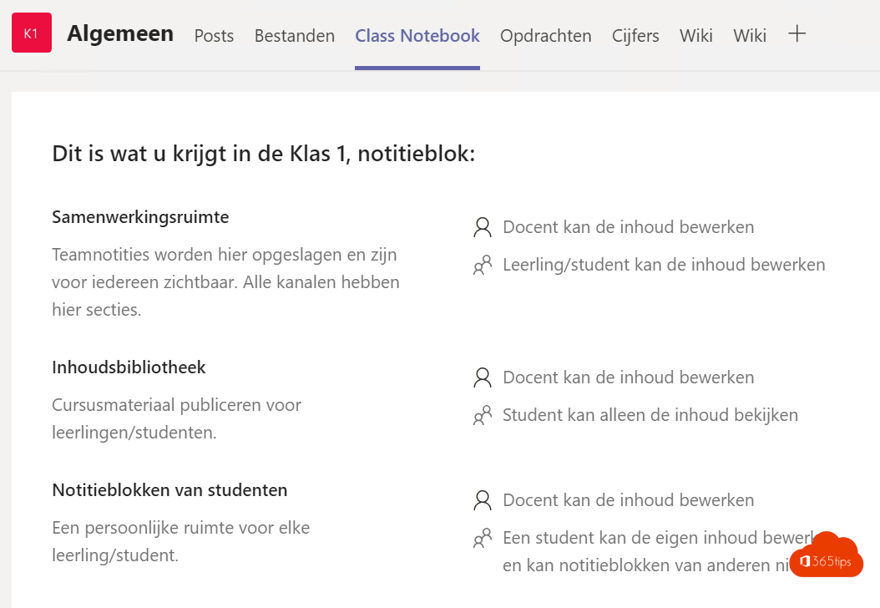The height and width of the screenshot is (608, 880).
Task: Click the docent icon in the Inhoudsbibliotheek section
Action: [482, 377]
